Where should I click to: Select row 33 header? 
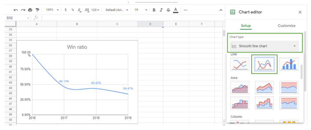pyautogui.click(x=11, y=29)
